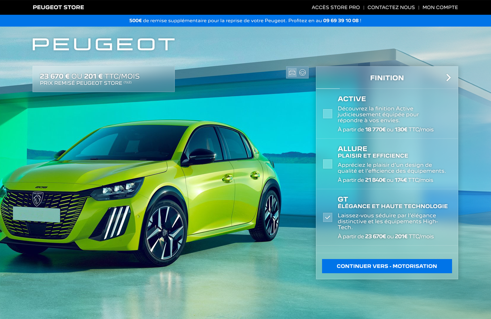Click the Peugeot Store home title
The width and height of the screenshot is (491, 319).
(x=58, y=7)
